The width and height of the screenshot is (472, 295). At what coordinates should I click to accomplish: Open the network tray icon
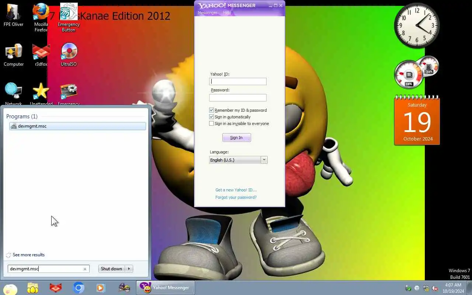tap(426, 288)
